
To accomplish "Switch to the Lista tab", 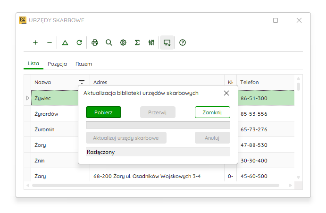I will tap(33, 63).
